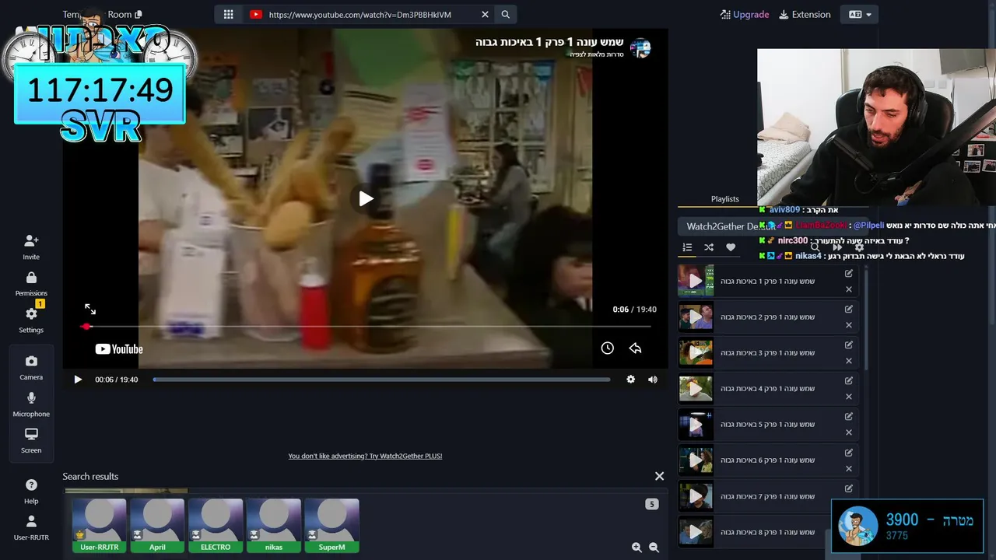This screenshot has height=560, width=996.
Task: Click the Watch later clock icon
Action: point(607,348)
